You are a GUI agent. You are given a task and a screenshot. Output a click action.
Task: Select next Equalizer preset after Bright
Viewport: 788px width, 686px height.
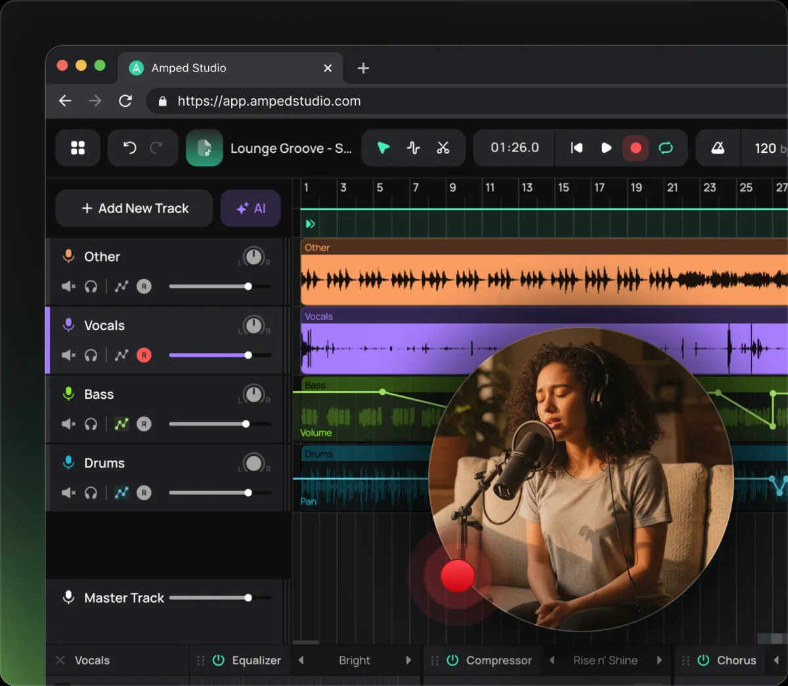[408, 660]
